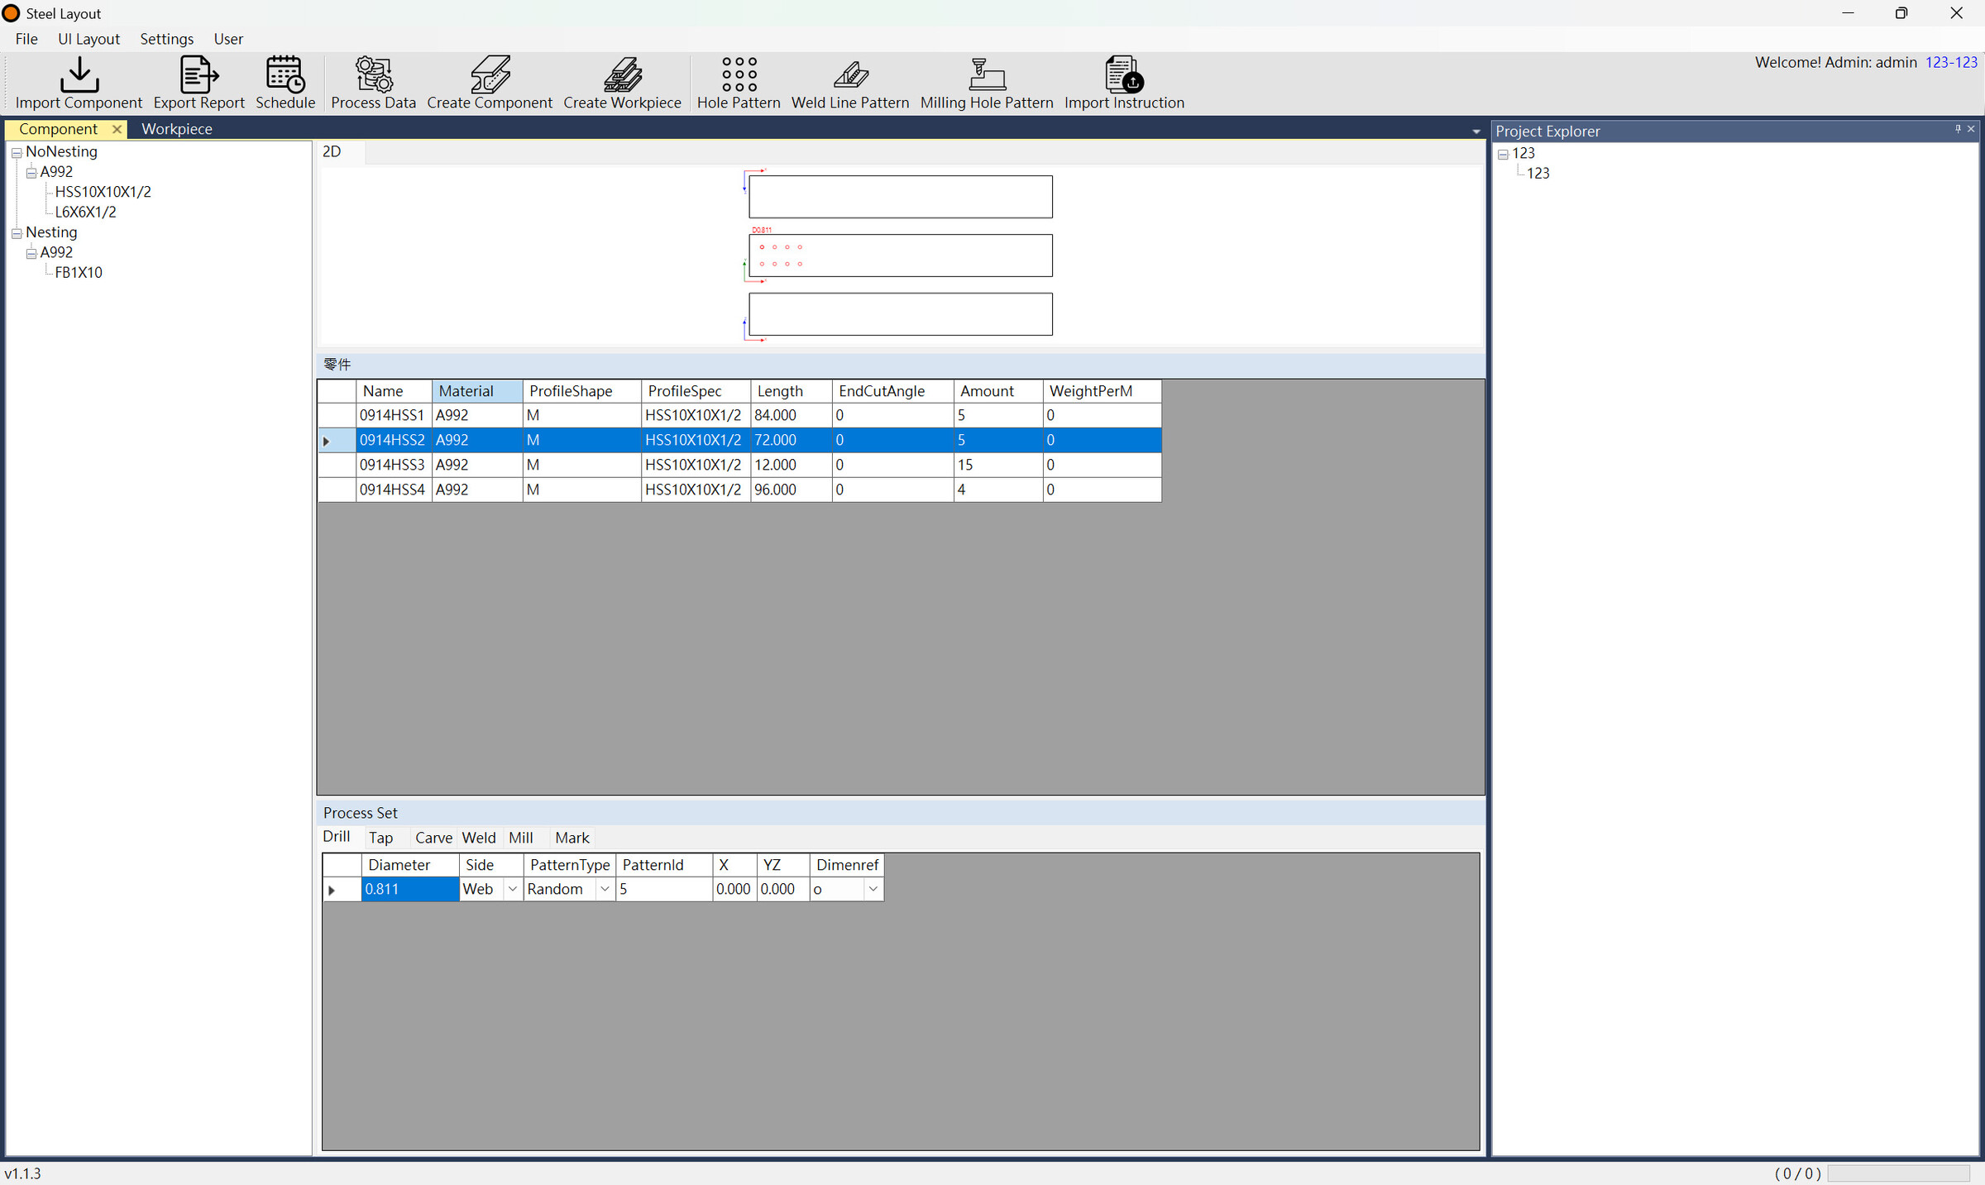Switch to the Tap process tab
Viewport: 1985px width, 1185px height.
tap(380, 838)
